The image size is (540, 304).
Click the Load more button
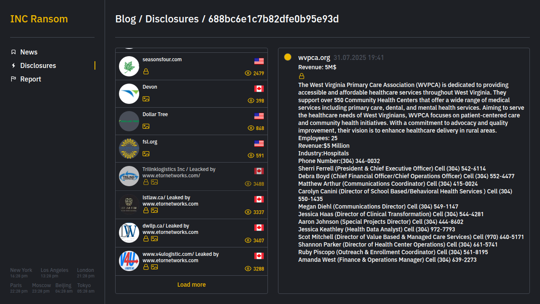click(x=192, y=285)
